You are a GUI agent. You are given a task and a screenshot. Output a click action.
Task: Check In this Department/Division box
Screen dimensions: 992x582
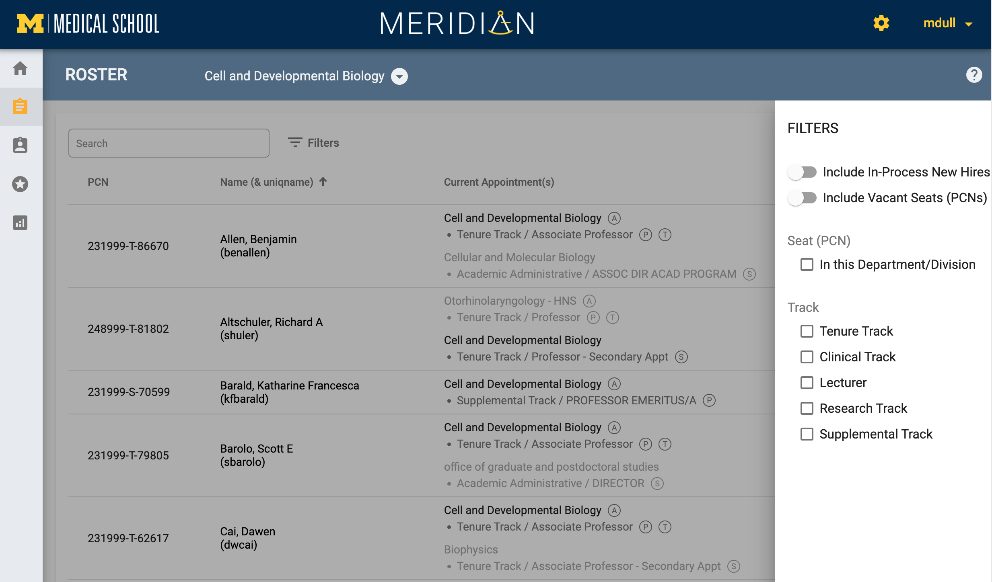tap(807, 264)
